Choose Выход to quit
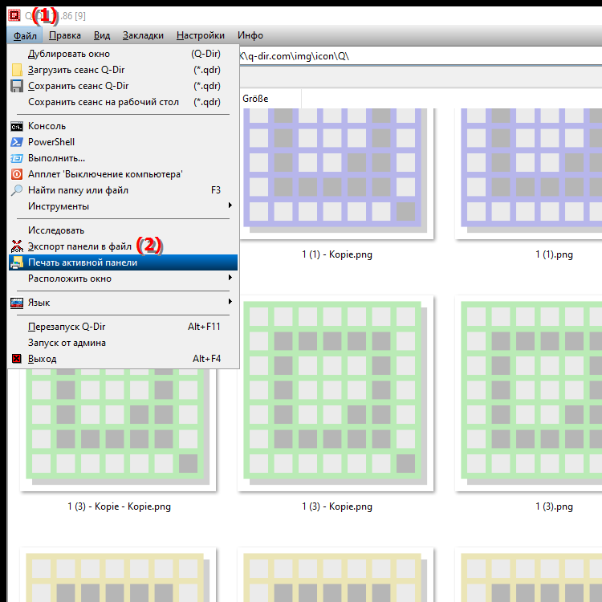The height and width of the screenshot is (602, 602). (x=123, y=359)
